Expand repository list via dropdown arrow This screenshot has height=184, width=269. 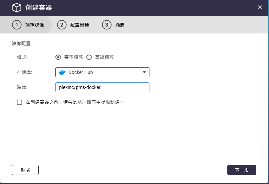[x=144, y=72]
